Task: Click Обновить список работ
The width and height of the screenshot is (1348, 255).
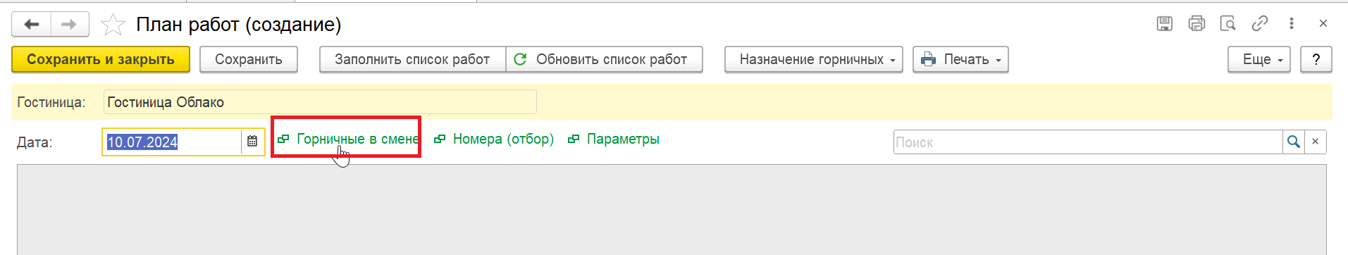Action: click(x=605, y=60)
